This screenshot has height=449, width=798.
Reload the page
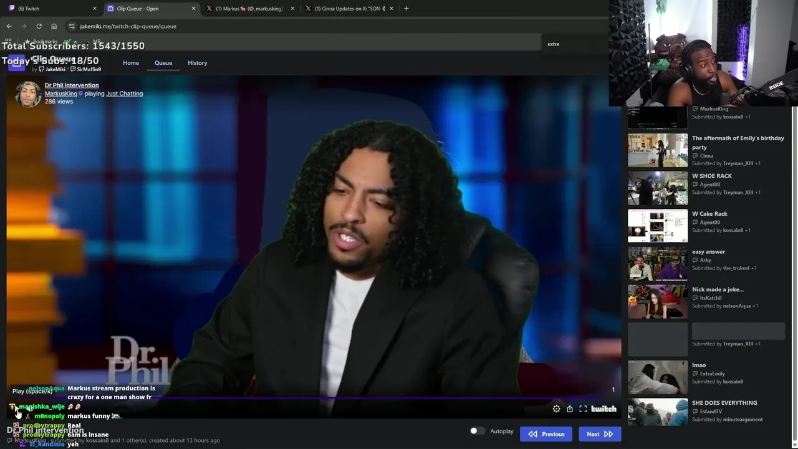(39, 26)
